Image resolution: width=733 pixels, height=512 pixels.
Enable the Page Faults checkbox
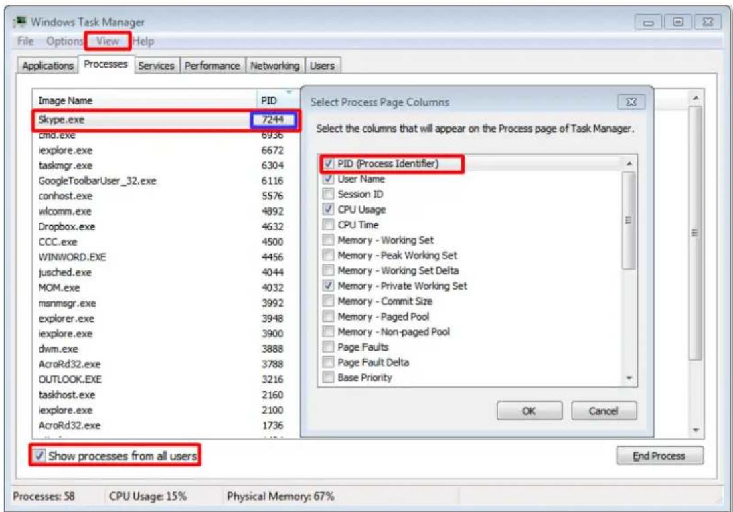click(x=329, y=347)
